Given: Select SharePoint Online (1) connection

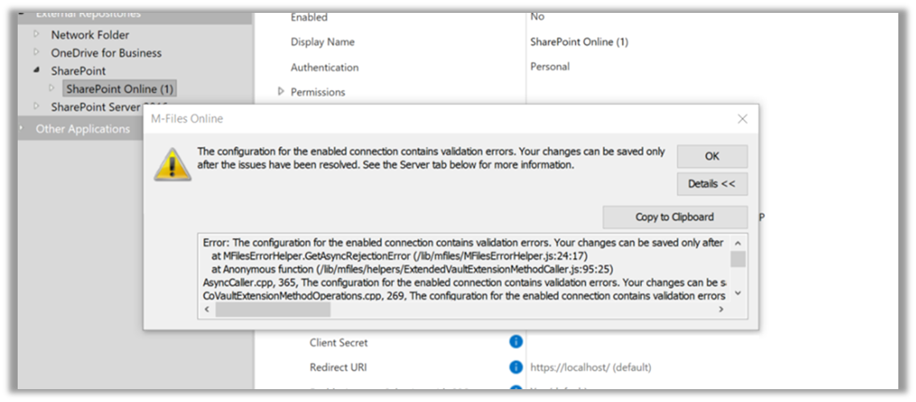Looking at the screenshot, I should (x=120, y=89).
